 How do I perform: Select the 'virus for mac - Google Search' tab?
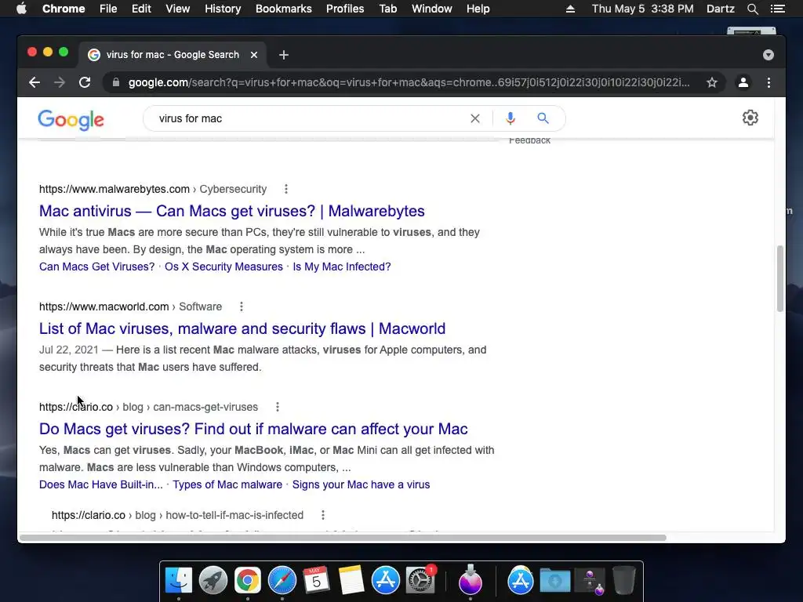[172, 55]
